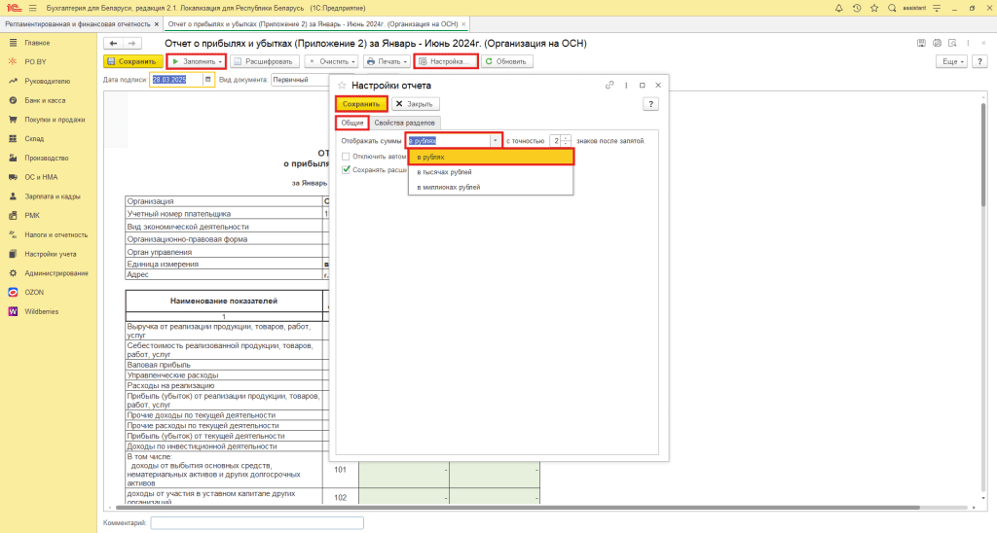This screenshot has width=997, height=533.
Task: Expand the Еще dropdown menu
Action: click(949, 61)
